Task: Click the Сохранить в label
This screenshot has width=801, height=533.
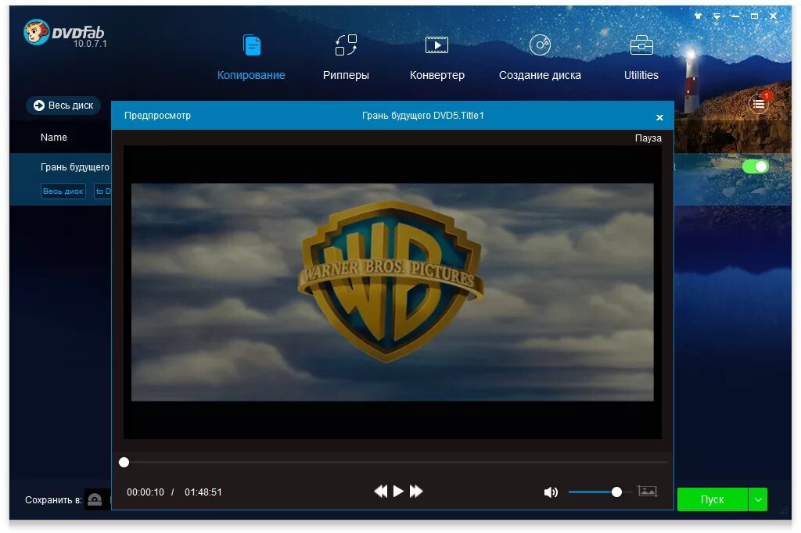Action: pyautogui.click(x=53, y=500)
